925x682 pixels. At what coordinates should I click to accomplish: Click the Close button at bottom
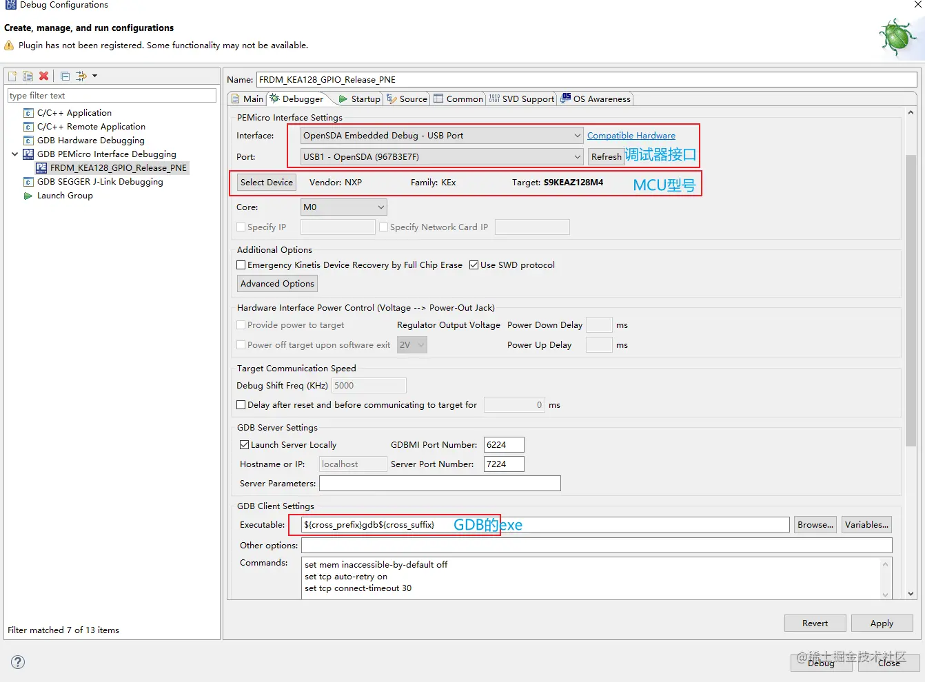[x=889, y=663]
